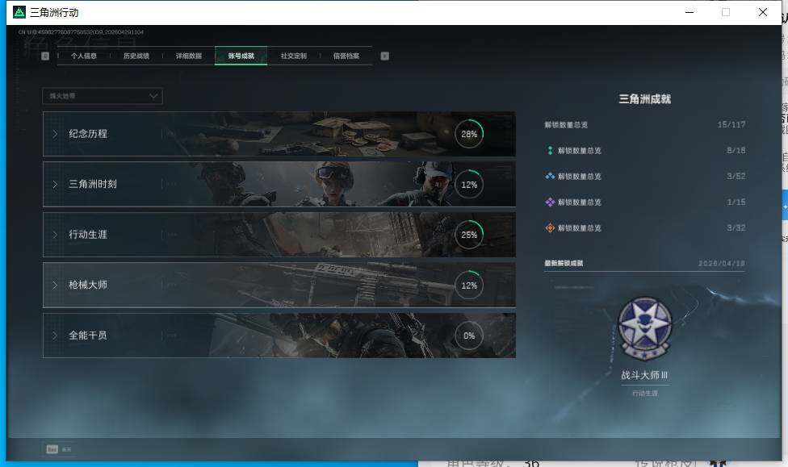Click the 12% progress ring for 枪械大师
This screenshot has width=788, height=467.
(469, 286)
